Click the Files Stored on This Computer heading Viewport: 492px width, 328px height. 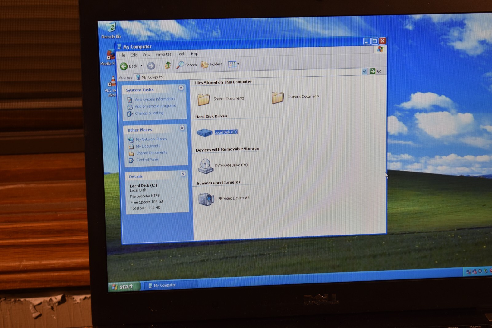(223, 82)
